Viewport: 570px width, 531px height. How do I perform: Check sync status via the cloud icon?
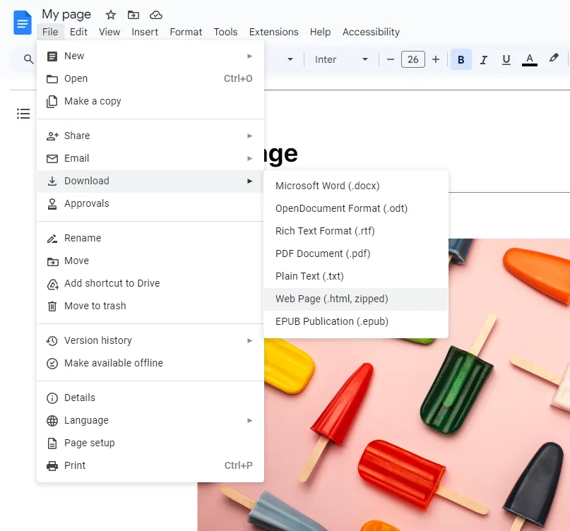pyautogui.click(x=156, y=14)
